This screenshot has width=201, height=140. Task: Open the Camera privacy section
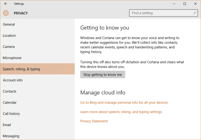pos(38,47)
